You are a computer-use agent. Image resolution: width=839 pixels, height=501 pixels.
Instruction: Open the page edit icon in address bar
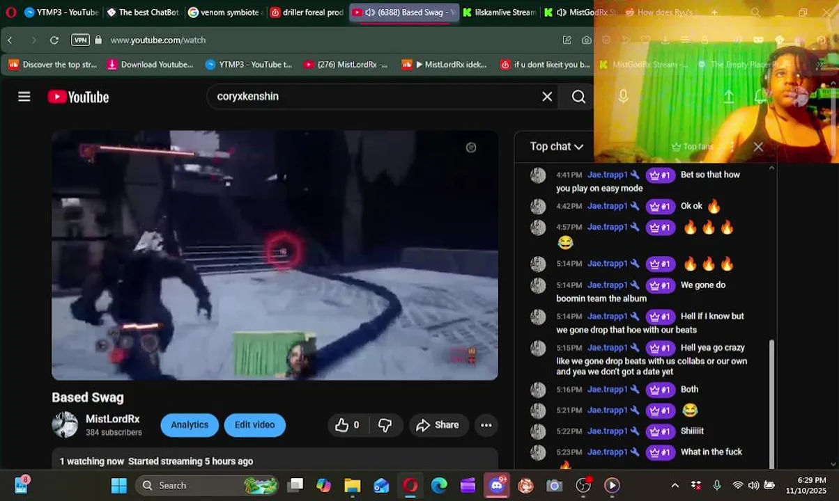pyautogui.click(x=567, y=40)
